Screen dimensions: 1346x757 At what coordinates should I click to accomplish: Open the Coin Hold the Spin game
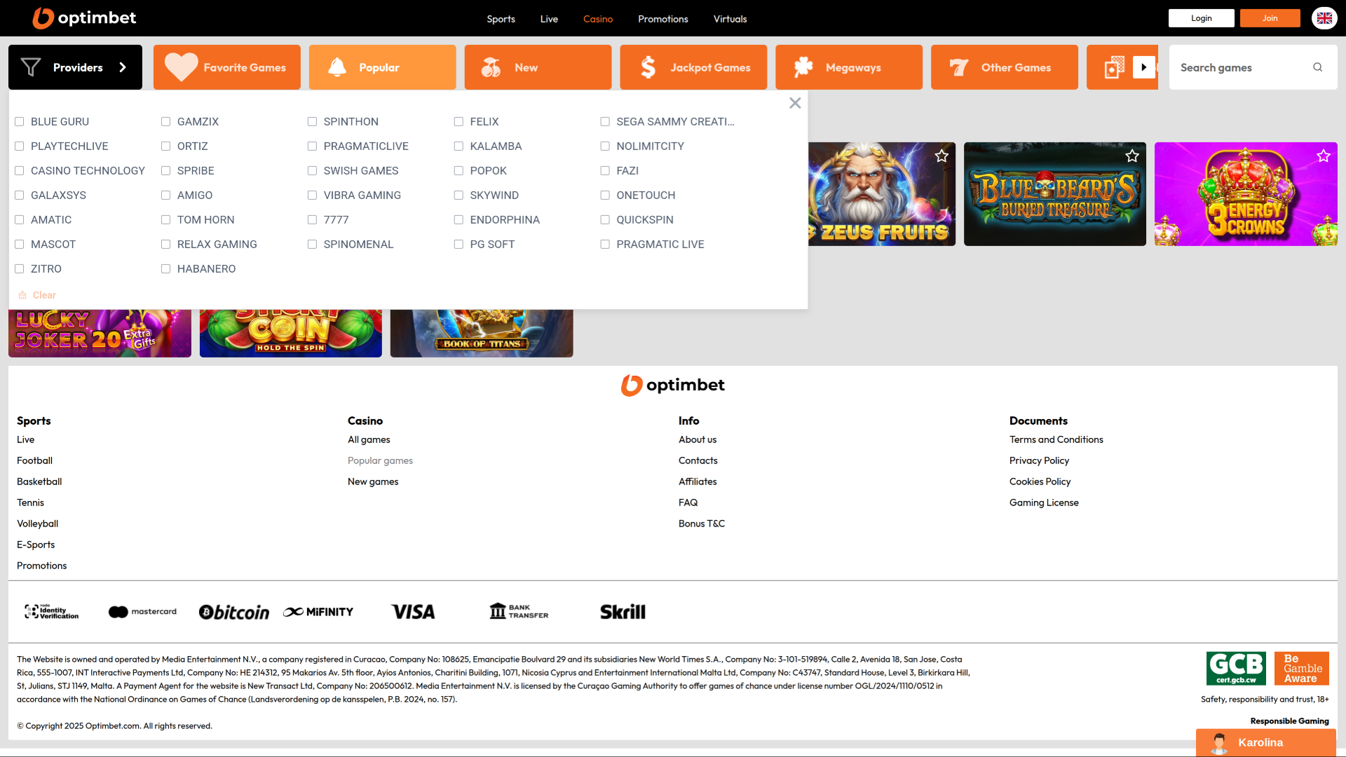coord(291,334)
